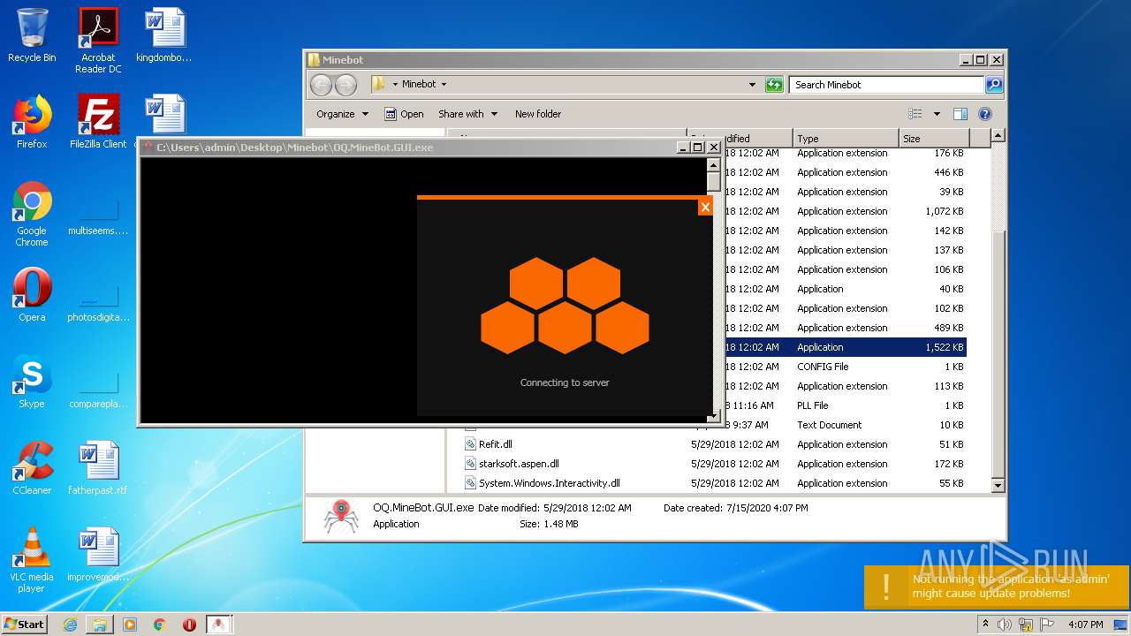Create a New folder in Minebot
The width and height of the screenshot is (1131, 636).
click(538, 114)
